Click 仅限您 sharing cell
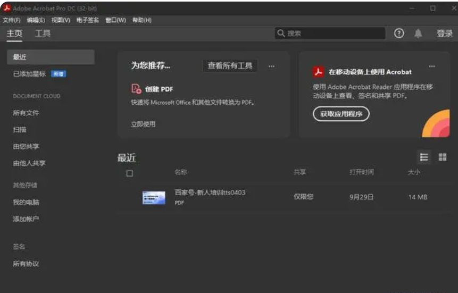Image resolution: width=458 pixels, height=293 pixels. point(304,197)
